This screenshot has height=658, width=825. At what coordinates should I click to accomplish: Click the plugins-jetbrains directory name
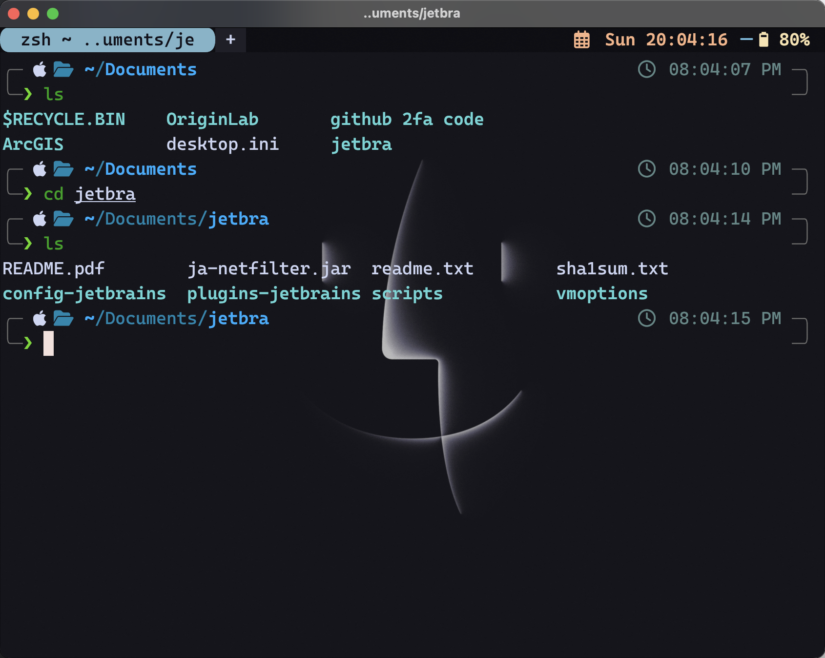click(x=274, y=293)
